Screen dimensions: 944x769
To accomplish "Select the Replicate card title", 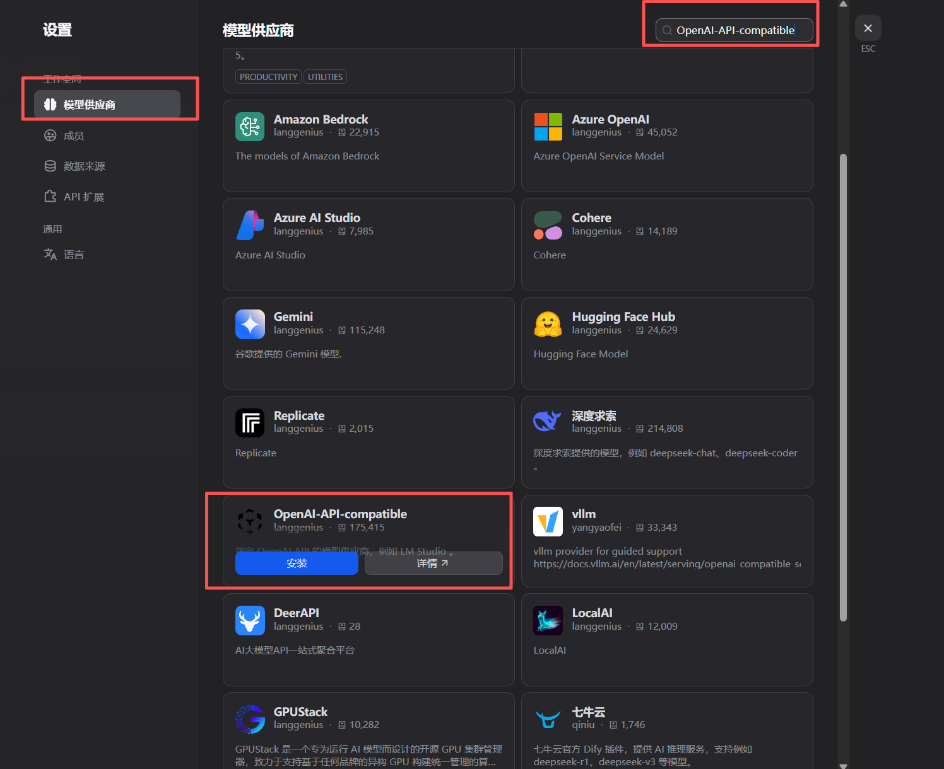I will tap(299, 415).
